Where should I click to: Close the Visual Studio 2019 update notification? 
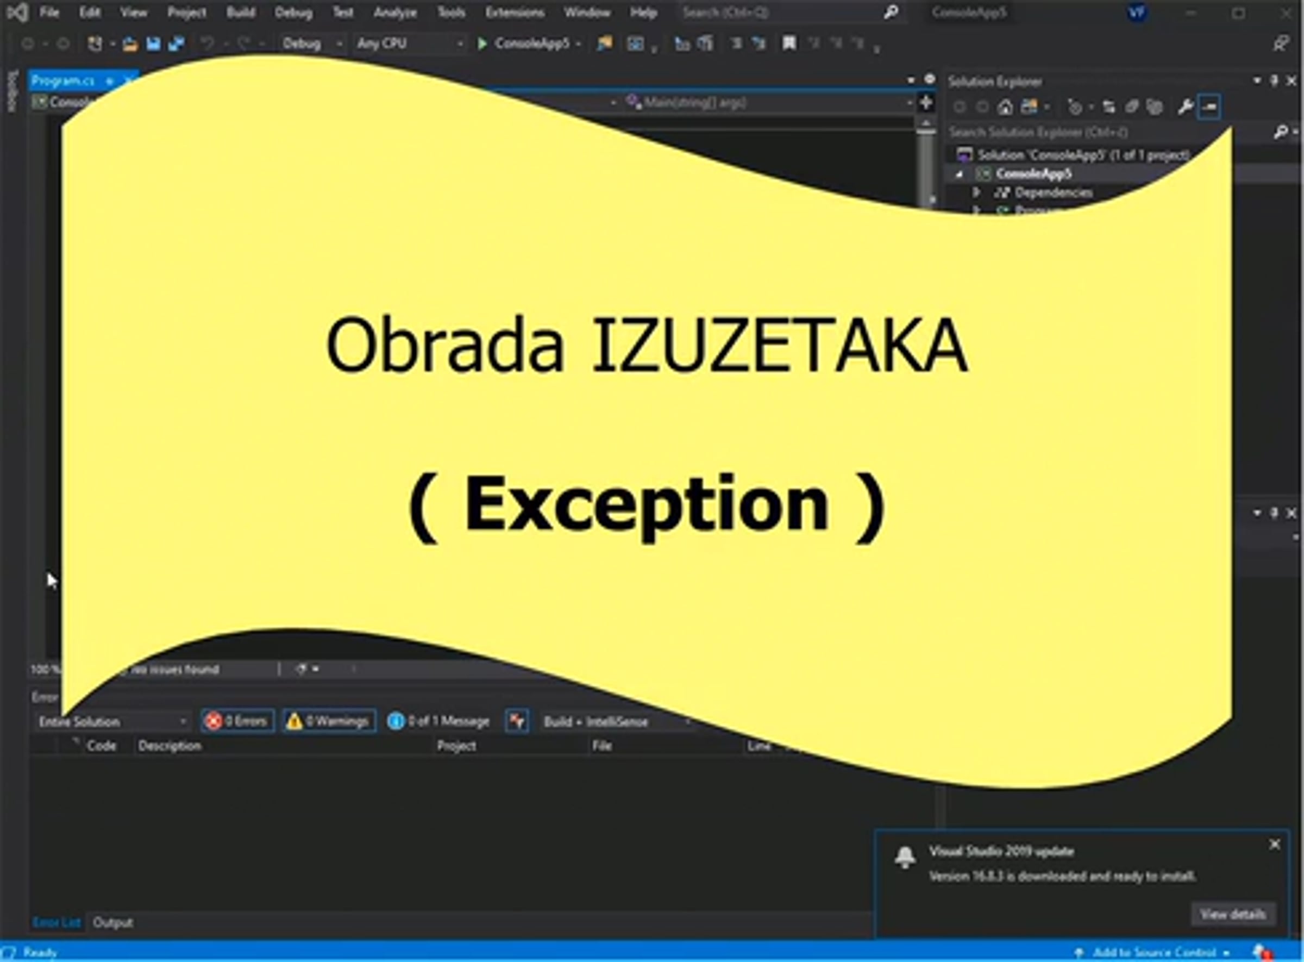[x=1274, y=844]
